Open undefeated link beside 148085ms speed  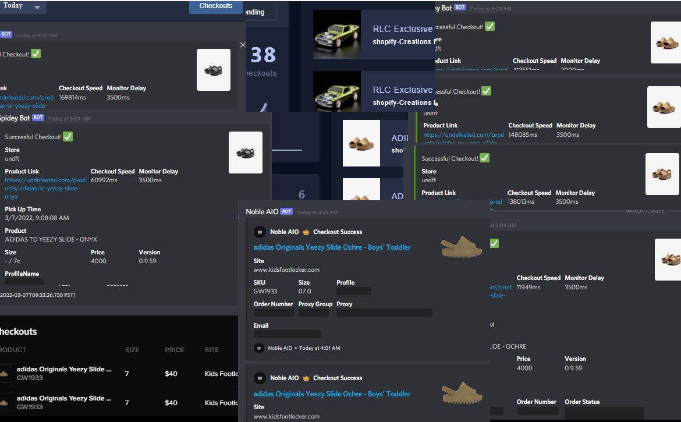tap(463, 134)
